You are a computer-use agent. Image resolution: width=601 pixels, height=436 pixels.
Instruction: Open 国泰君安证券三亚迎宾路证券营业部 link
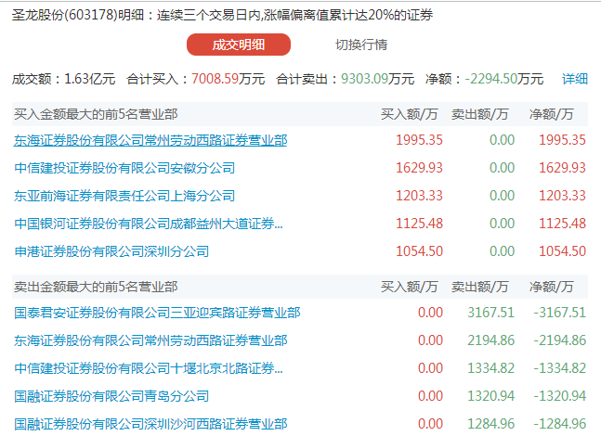click(157, 313)
